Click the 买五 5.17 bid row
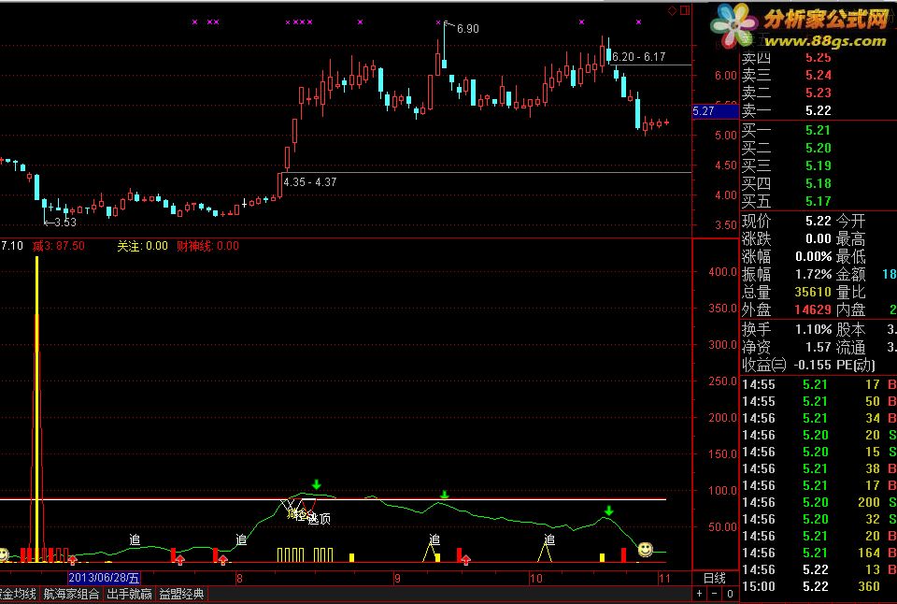This screenshot has width=897, height=604. tap(786, 201)
